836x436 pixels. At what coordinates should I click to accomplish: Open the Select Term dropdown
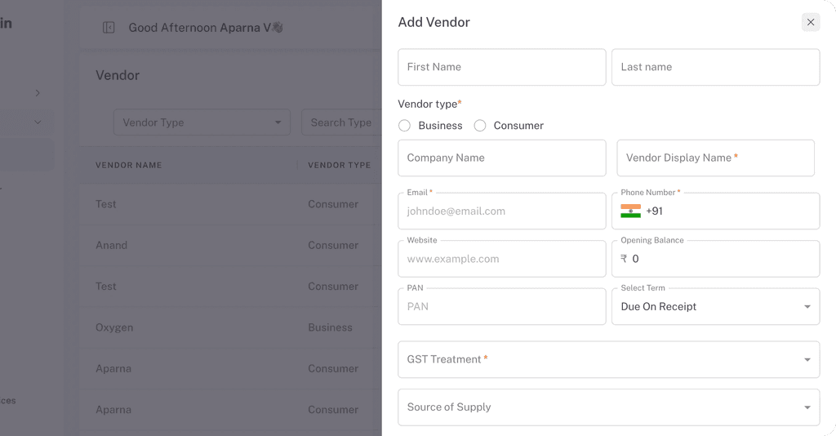point(715,306)
